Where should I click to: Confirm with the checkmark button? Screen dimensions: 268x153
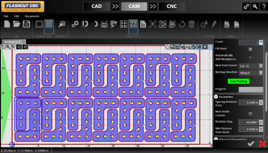(250, 144)
